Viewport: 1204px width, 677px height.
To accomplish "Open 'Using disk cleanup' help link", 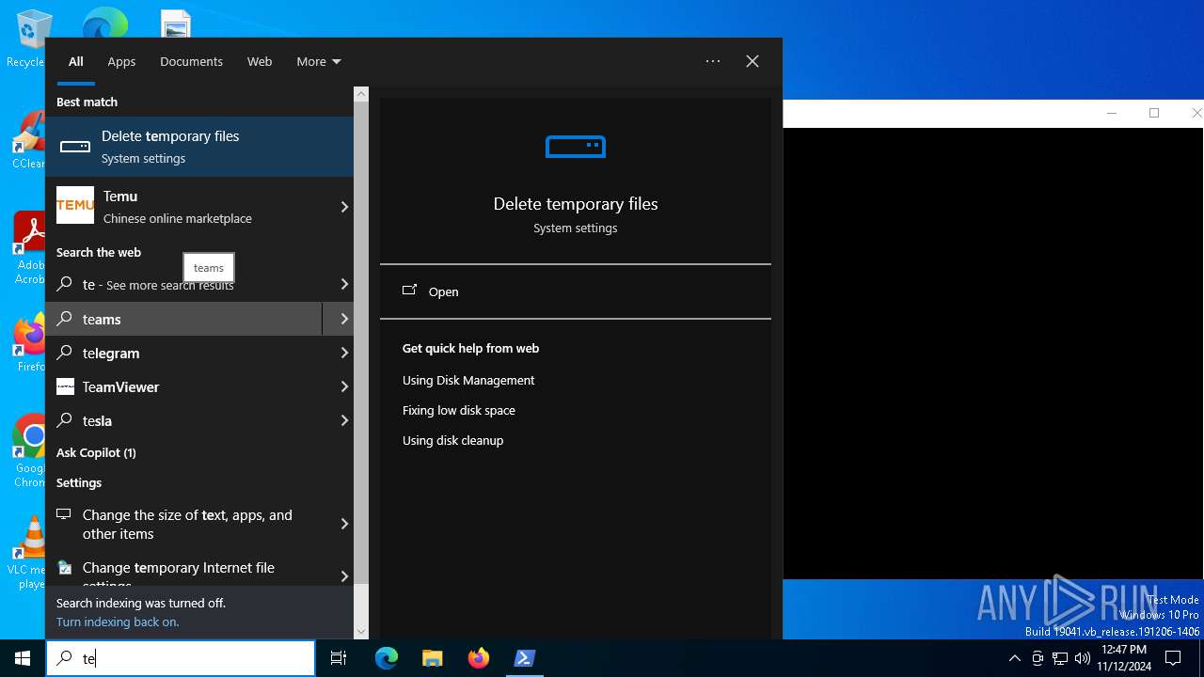I will pyautogui.click(x=452, y=440).
